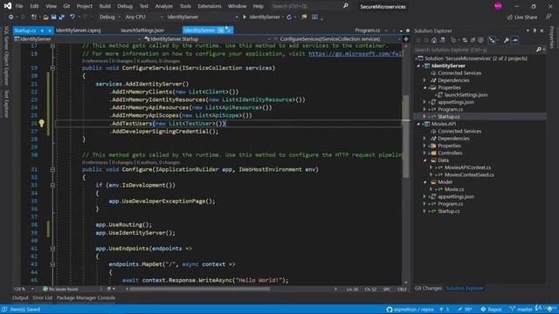Select Movie.cs in Model folder
This screenshot has width=559, height=314.
[x=454, y=189]
